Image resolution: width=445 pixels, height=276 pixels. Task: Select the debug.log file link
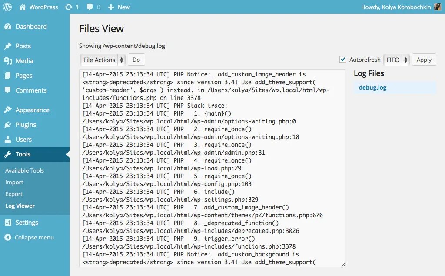372,87
